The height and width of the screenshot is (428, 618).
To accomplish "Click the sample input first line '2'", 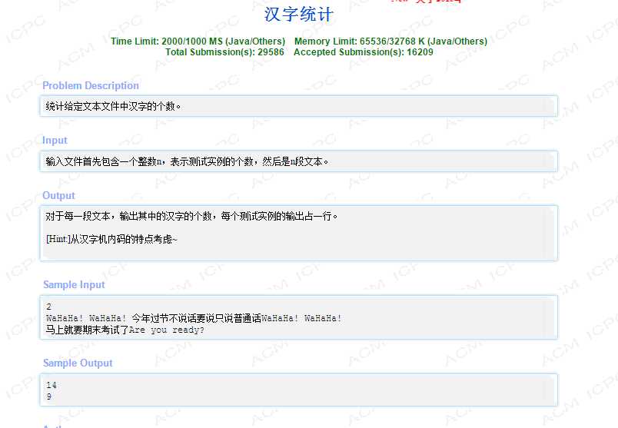I will click(x=49, y=307).
